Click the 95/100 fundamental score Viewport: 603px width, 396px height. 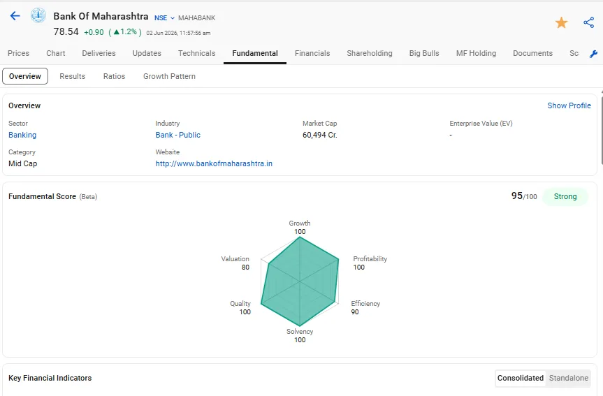[524, 196]
